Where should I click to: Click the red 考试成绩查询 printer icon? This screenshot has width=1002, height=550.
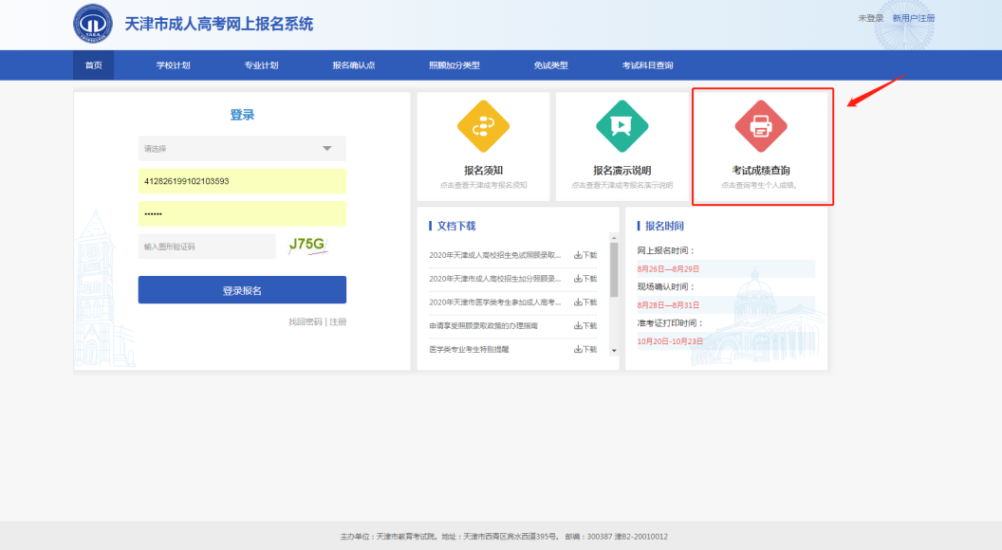(761, 125)
